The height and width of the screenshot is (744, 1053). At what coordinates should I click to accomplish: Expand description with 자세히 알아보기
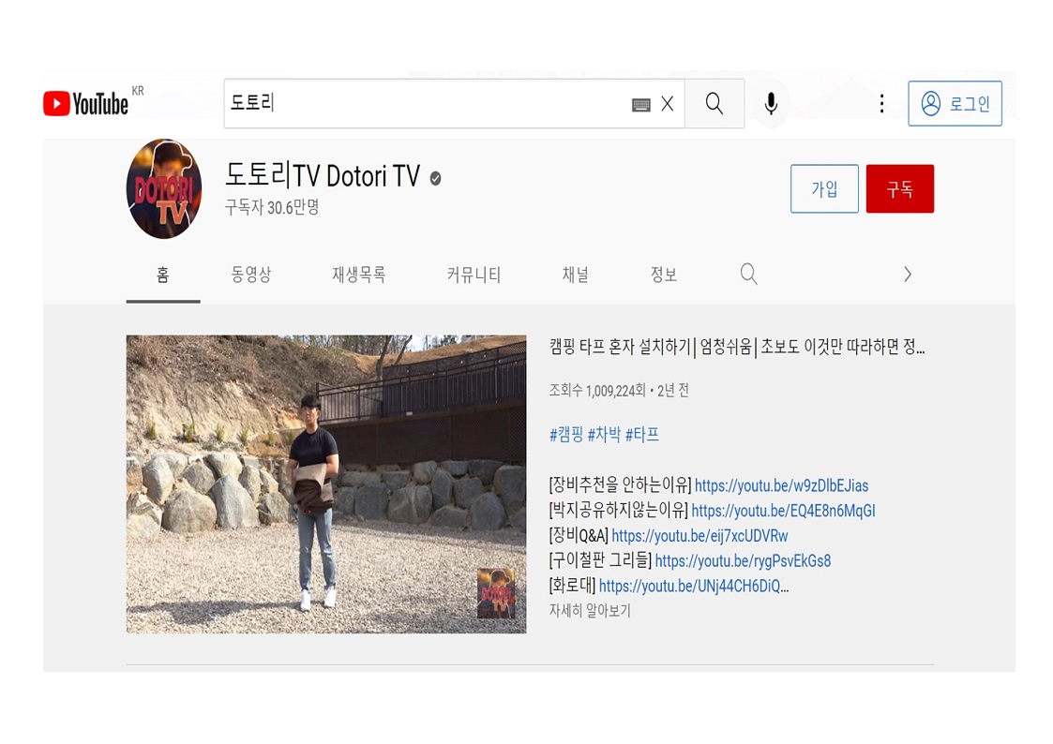(590, 611)
